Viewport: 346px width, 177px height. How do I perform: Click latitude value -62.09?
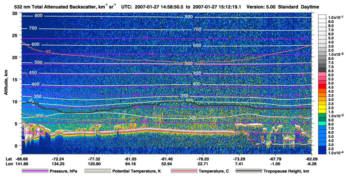coord(311,159)
